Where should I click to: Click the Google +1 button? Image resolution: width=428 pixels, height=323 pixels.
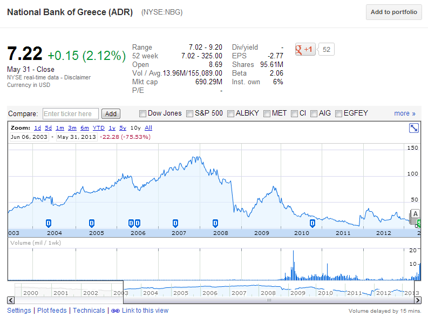point(305,50)
